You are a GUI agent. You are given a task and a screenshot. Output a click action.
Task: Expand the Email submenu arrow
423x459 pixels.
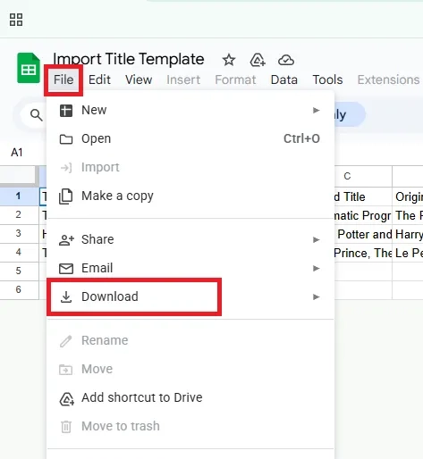(316, 268)
